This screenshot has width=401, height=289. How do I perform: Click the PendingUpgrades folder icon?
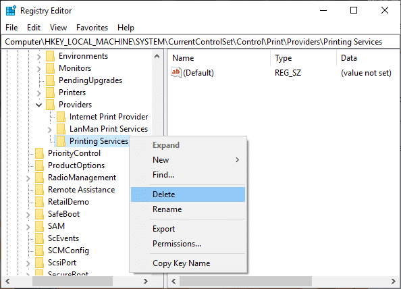tap(51, 80)
